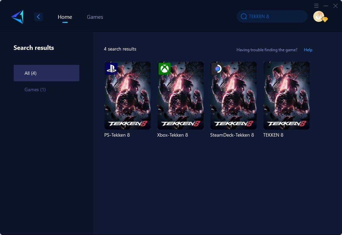The image size is (342, 235).
Task: Open the user profile avatar
Action: [319, 16]
